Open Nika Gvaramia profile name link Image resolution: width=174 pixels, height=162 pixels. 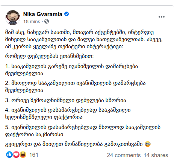(x=43, y=14)
